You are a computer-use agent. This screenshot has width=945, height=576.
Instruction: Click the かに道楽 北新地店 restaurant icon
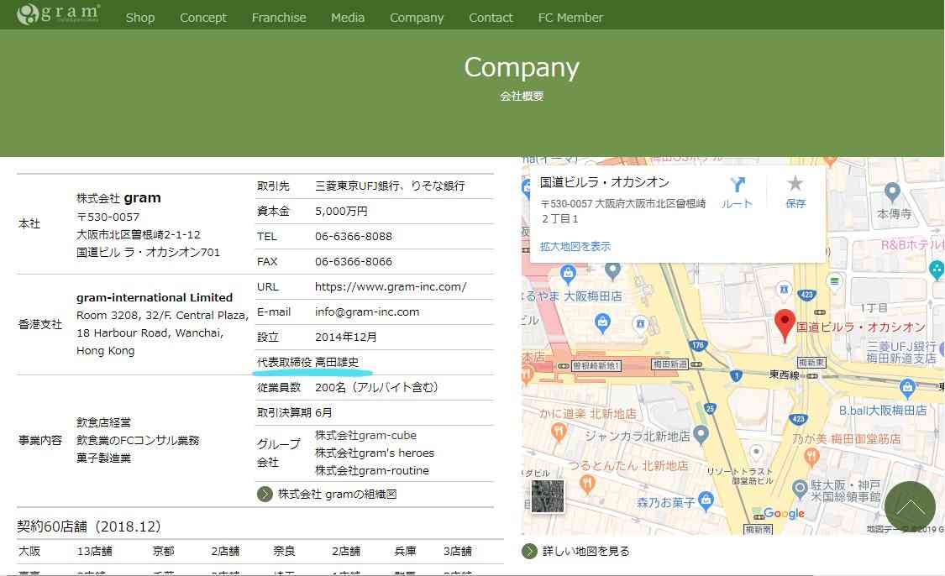coord(559,432)
